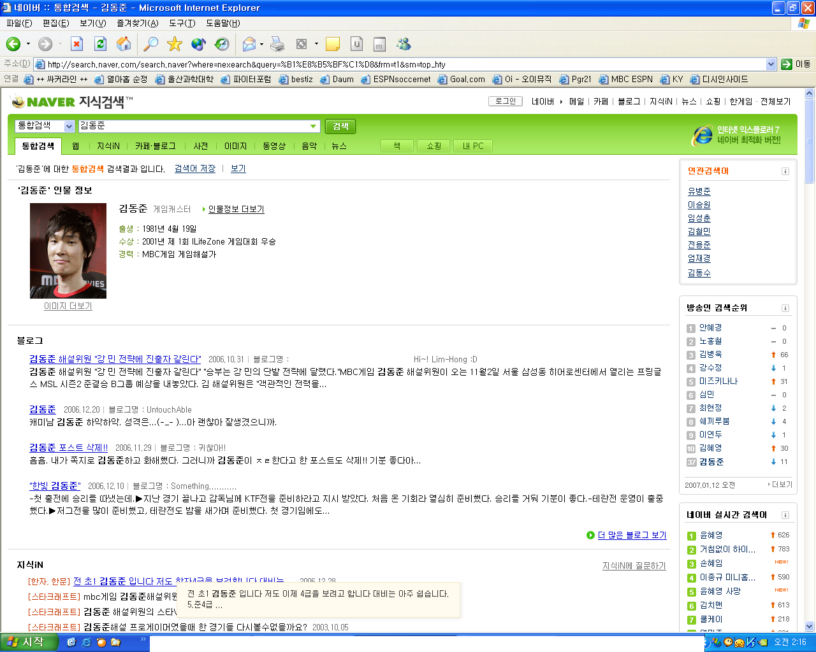Expand the address bar URL dropdown
This screenshot has height=652, width=816.
771,64
